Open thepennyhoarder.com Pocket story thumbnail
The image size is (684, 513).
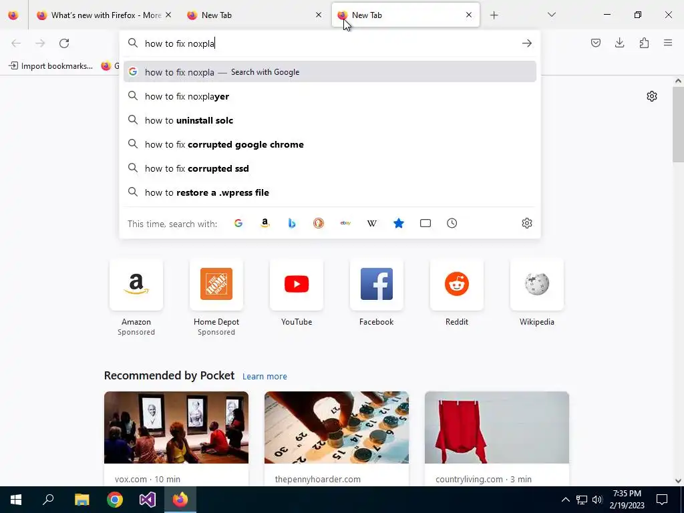pos(337,427)
